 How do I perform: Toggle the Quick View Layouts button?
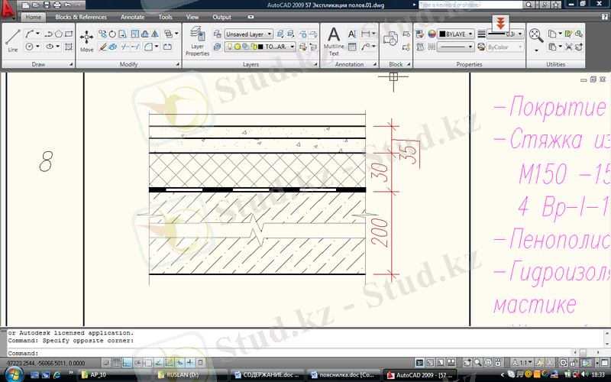[x=440, y=361]
